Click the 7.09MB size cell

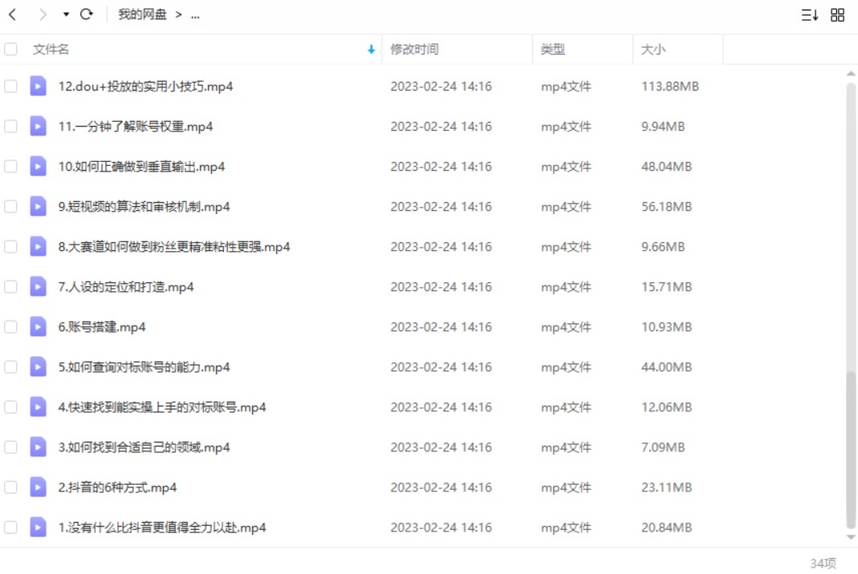point(663,447)
